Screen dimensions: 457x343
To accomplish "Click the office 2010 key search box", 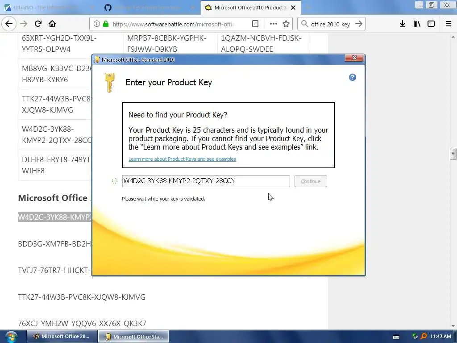I will click(x=331, y=24).
